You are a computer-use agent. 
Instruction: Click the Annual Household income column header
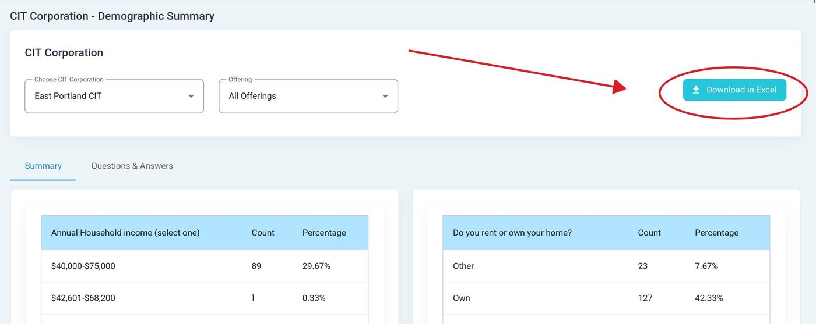coord(125,233)
